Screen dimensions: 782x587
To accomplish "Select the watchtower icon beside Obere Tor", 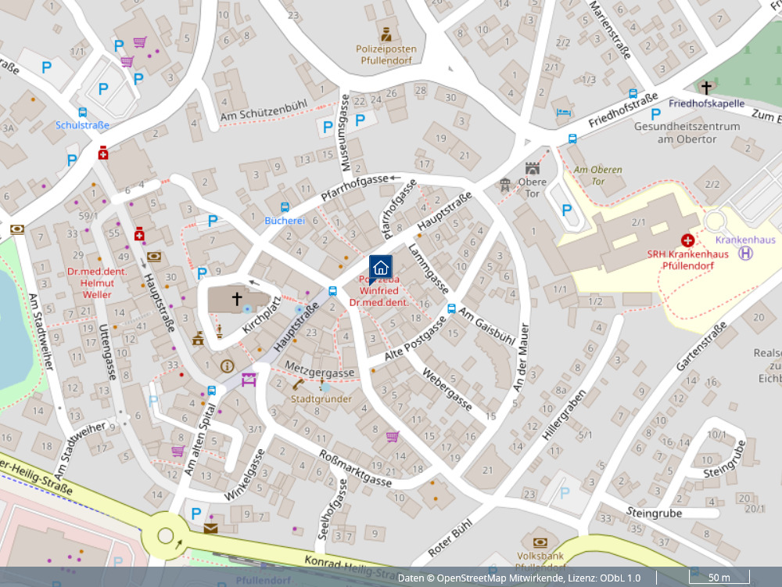I will click(505, 185).
